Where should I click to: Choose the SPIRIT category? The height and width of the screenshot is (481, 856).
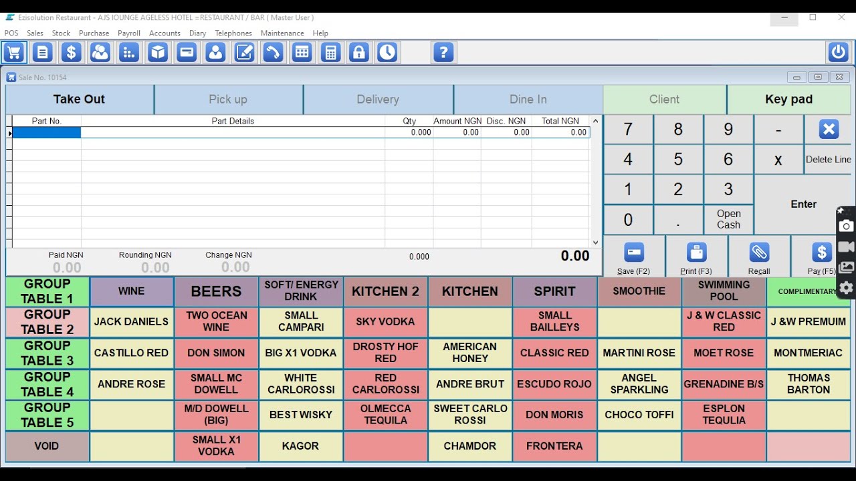[x=554, y=291]
